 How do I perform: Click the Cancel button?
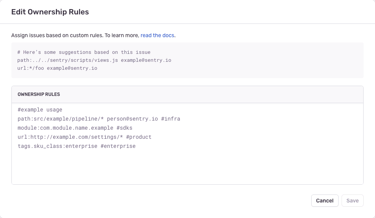[325, 201]
